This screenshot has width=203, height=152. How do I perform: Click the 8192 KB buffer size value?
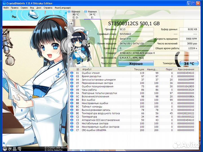[x=189, y=29]
